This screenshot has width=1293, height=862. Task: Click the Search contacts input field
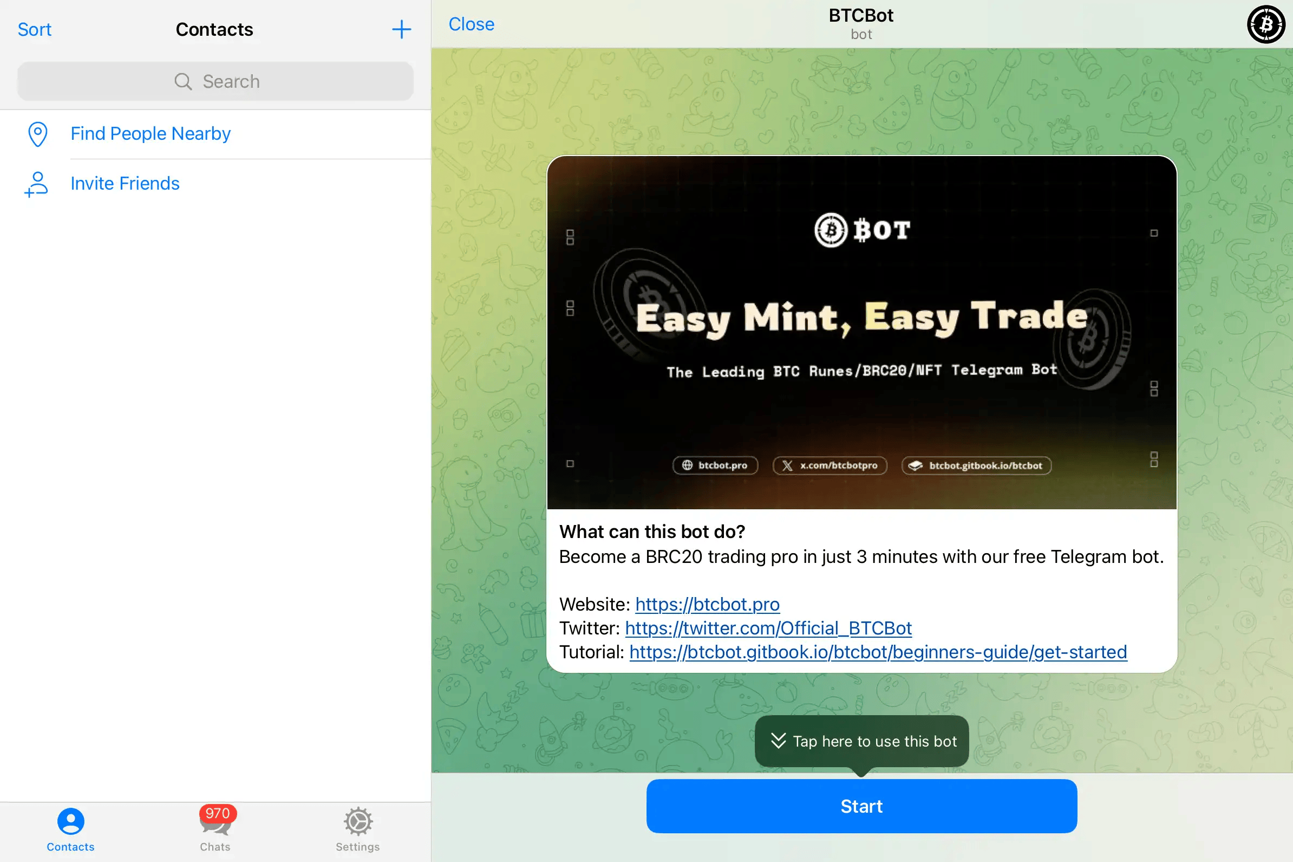click(x=216, y=81)
